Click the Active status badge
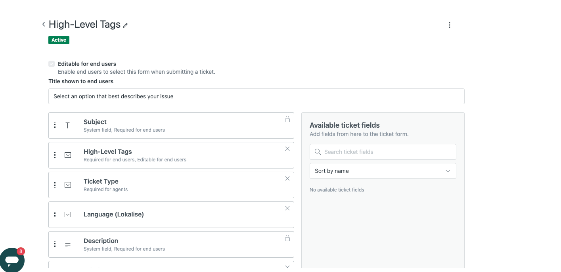This screenshot has height=272, width=561. click(59, 40)
